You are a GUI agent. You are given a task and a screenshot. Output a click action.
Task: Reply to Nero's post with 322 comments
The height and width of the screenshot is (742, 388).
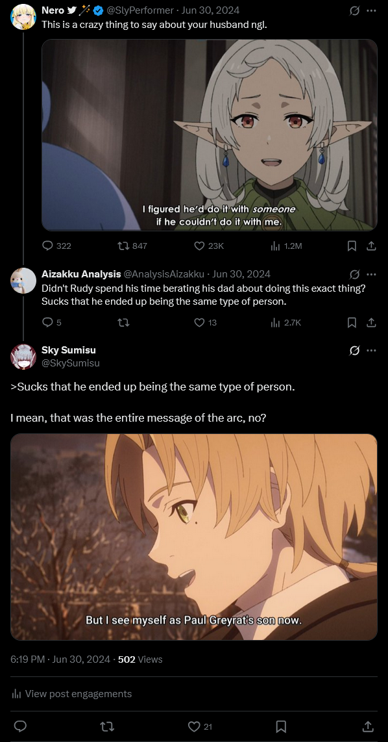(56, 246)
